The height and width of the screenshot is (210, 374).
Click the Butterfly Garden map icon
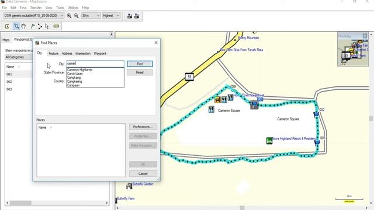129,186
